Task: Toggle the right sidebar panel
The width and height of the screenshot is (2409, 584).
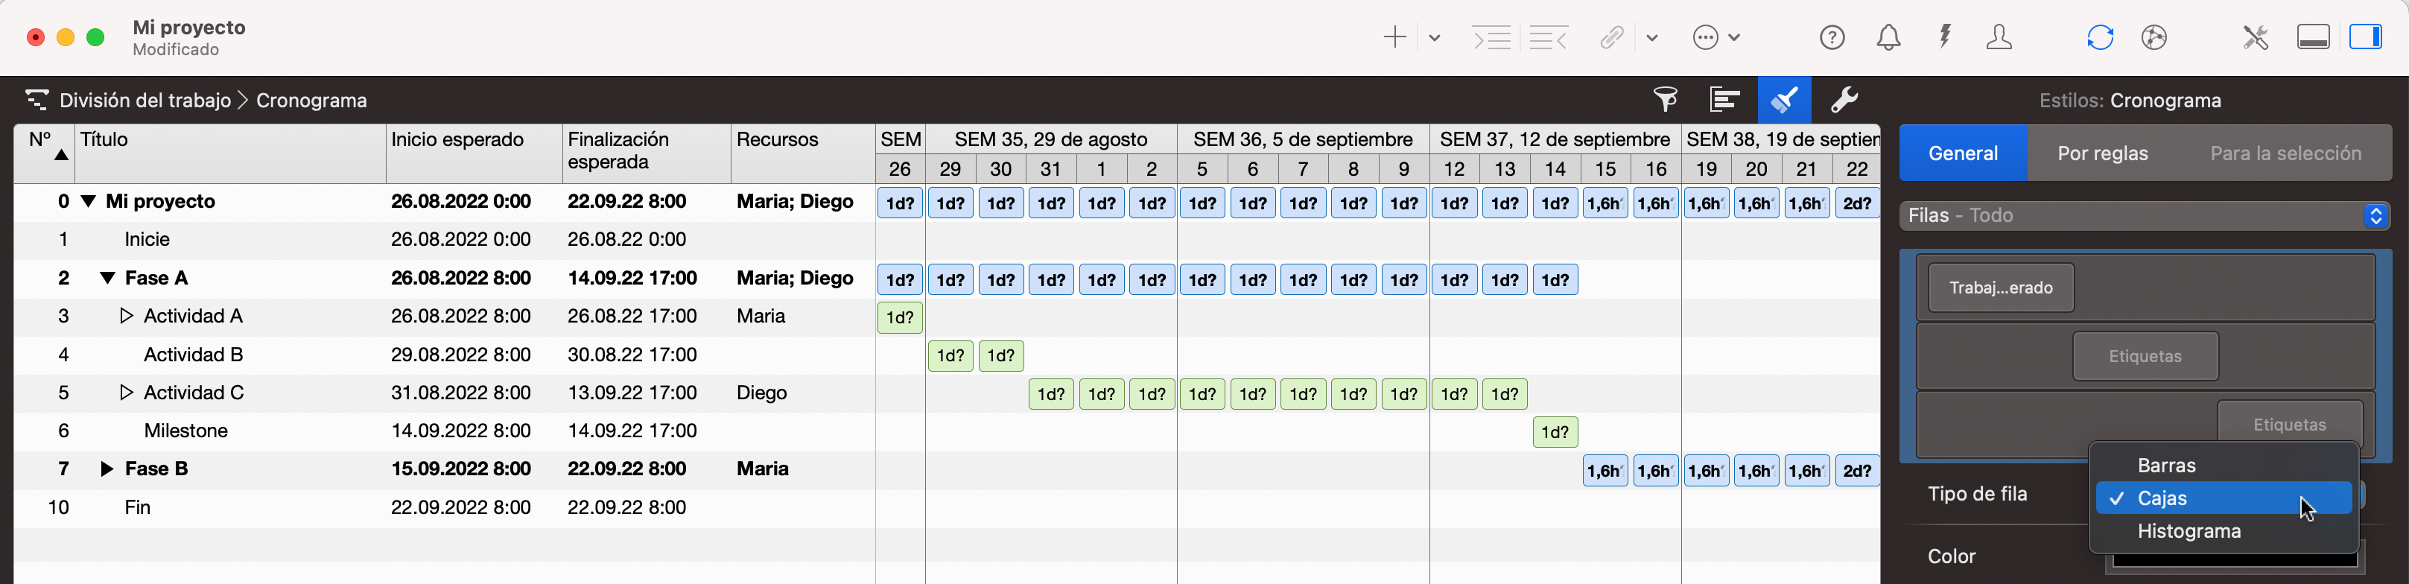Action: tap(2365, 37)
